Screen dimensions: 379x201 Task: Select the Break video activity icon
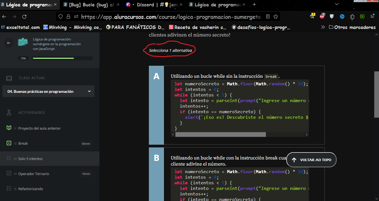click(x=9, y=143)
